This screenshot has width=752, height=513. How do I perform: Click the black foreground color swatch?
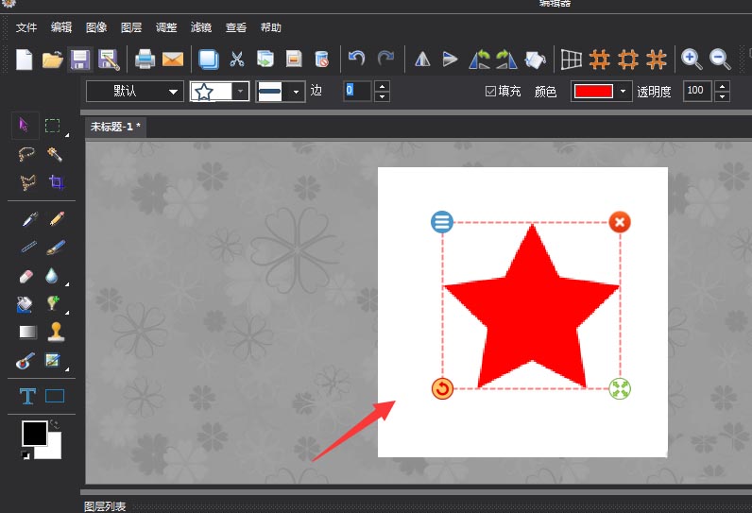(x=35, y=434)
